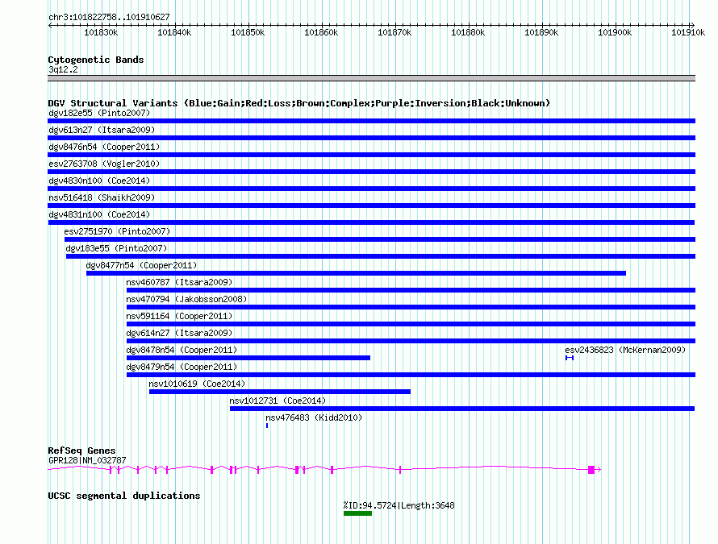
Task: Click the large last exon of GPR128
Action: click(591, 469)
